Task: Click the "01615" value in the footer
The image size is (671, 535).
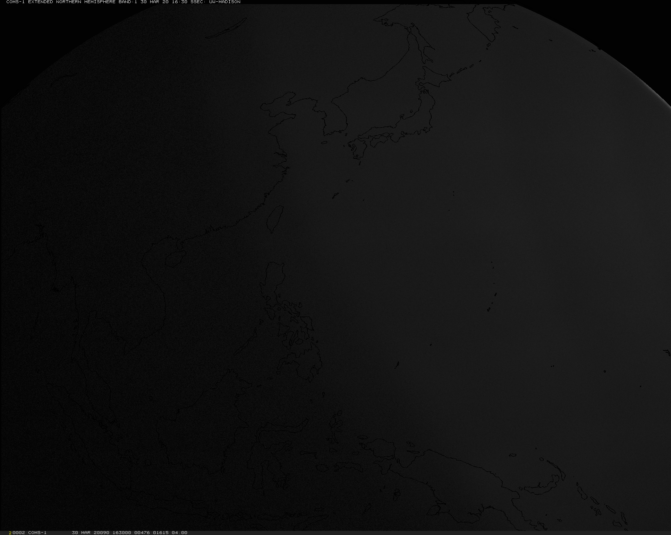Action: click(x=161, y=533)
